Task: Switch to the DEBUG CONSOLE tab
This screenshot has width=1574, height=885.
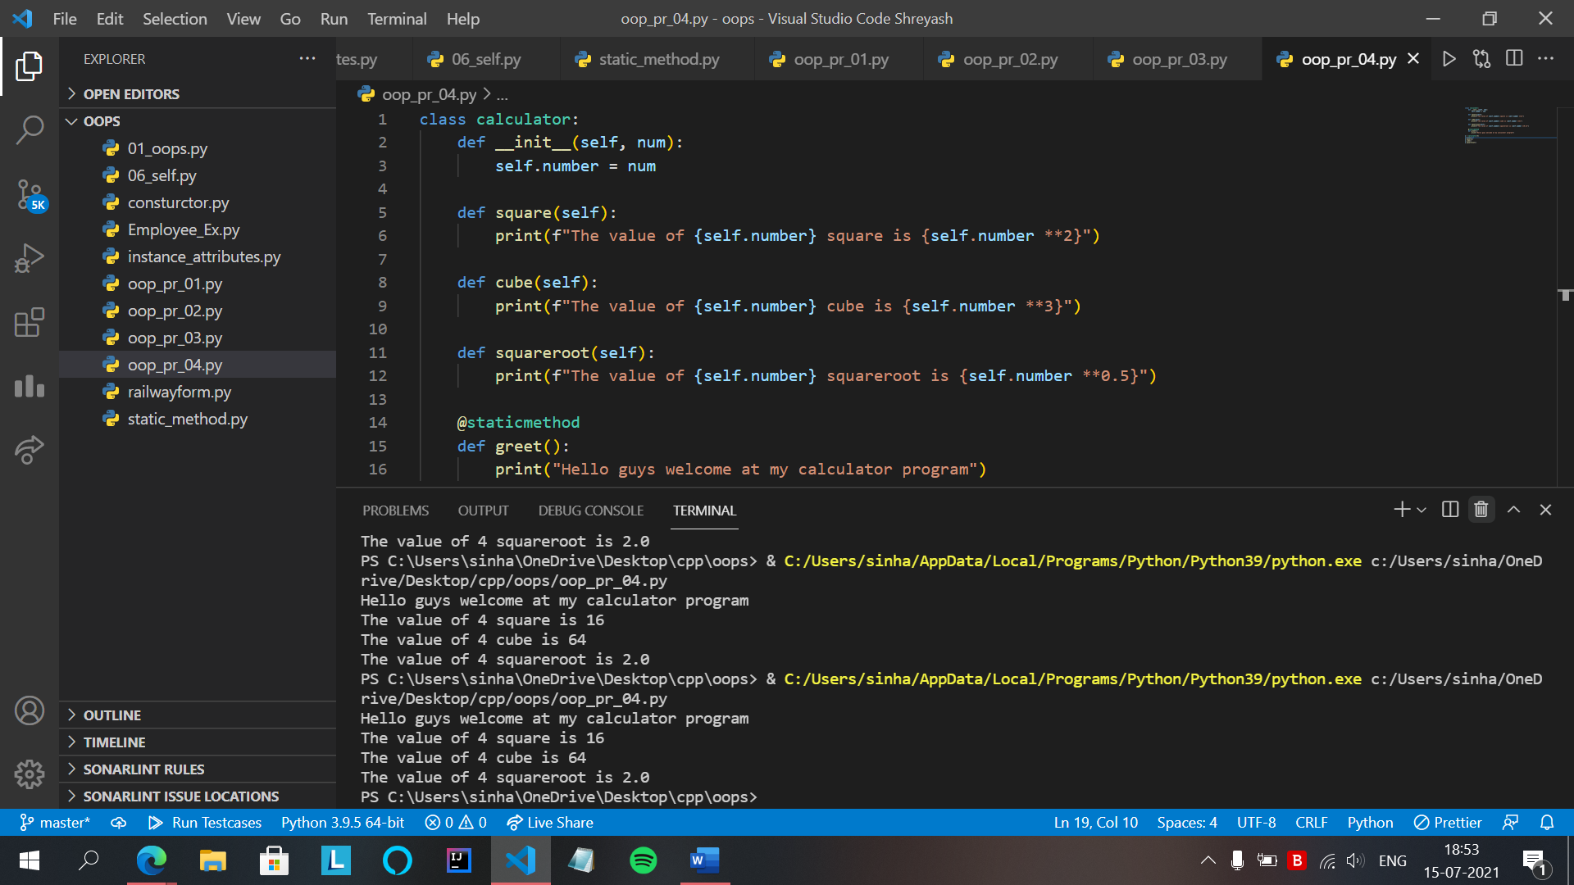Action: pos(590,510)
